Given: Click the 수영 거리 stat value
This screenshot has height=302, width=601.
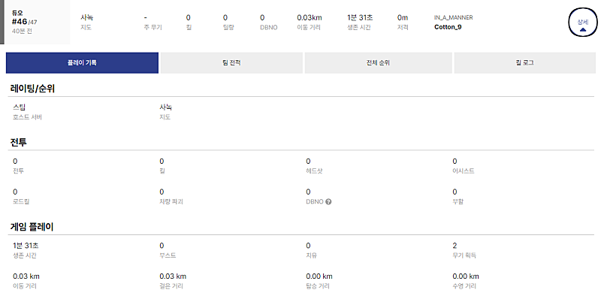Looking at the screenshot, I should pyautogui.click(x=465, y=276).
